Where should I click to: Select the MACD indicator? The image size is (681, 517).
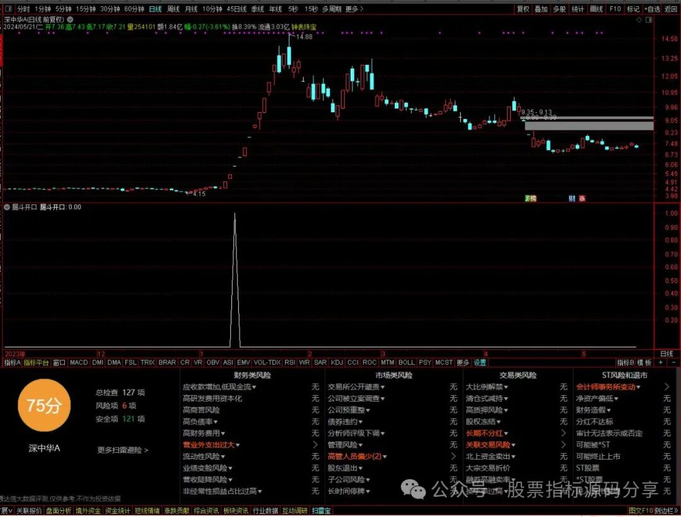[79, 362]
